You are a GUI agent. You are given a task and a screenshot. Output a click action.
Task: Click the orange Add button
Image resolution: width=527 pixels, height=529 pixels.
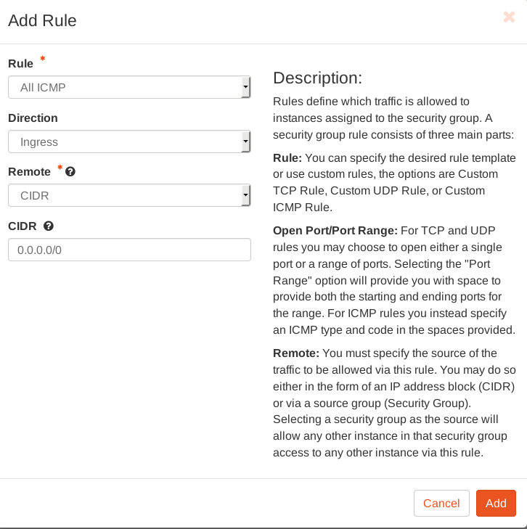496,503
